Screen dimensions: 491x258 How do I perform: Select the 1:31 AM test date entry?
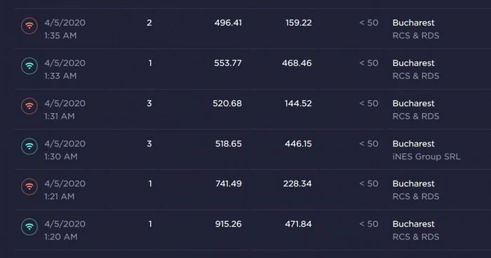65,109
